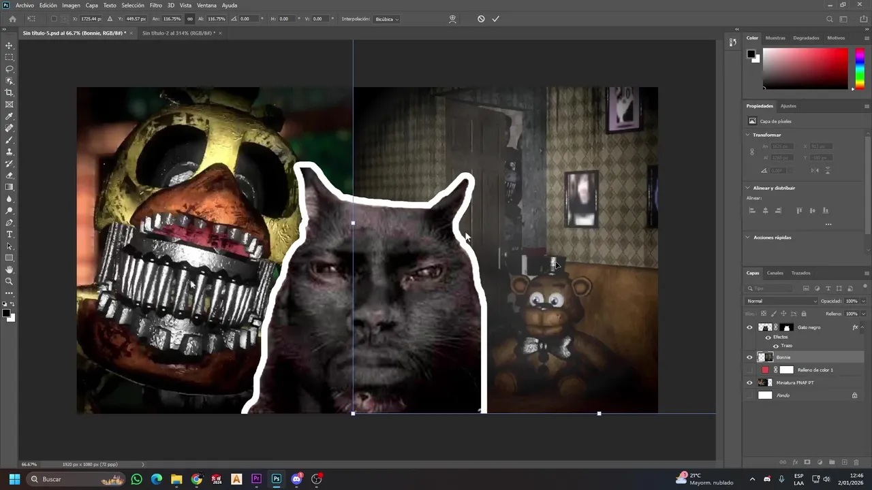Open Photoshop from the Windows taskbar

click(276, 479)
